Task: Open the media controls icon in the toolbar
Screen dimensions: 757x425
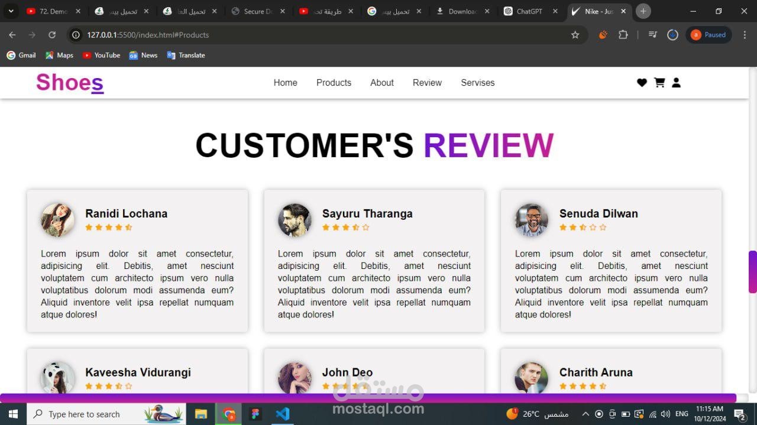Action: coord(653,35)
